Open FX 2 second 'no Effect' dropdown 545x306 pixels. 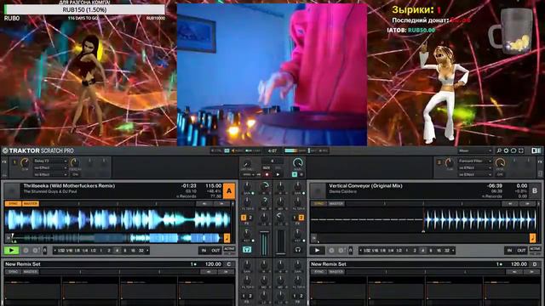pyautogui.click(x=474, y=168)
